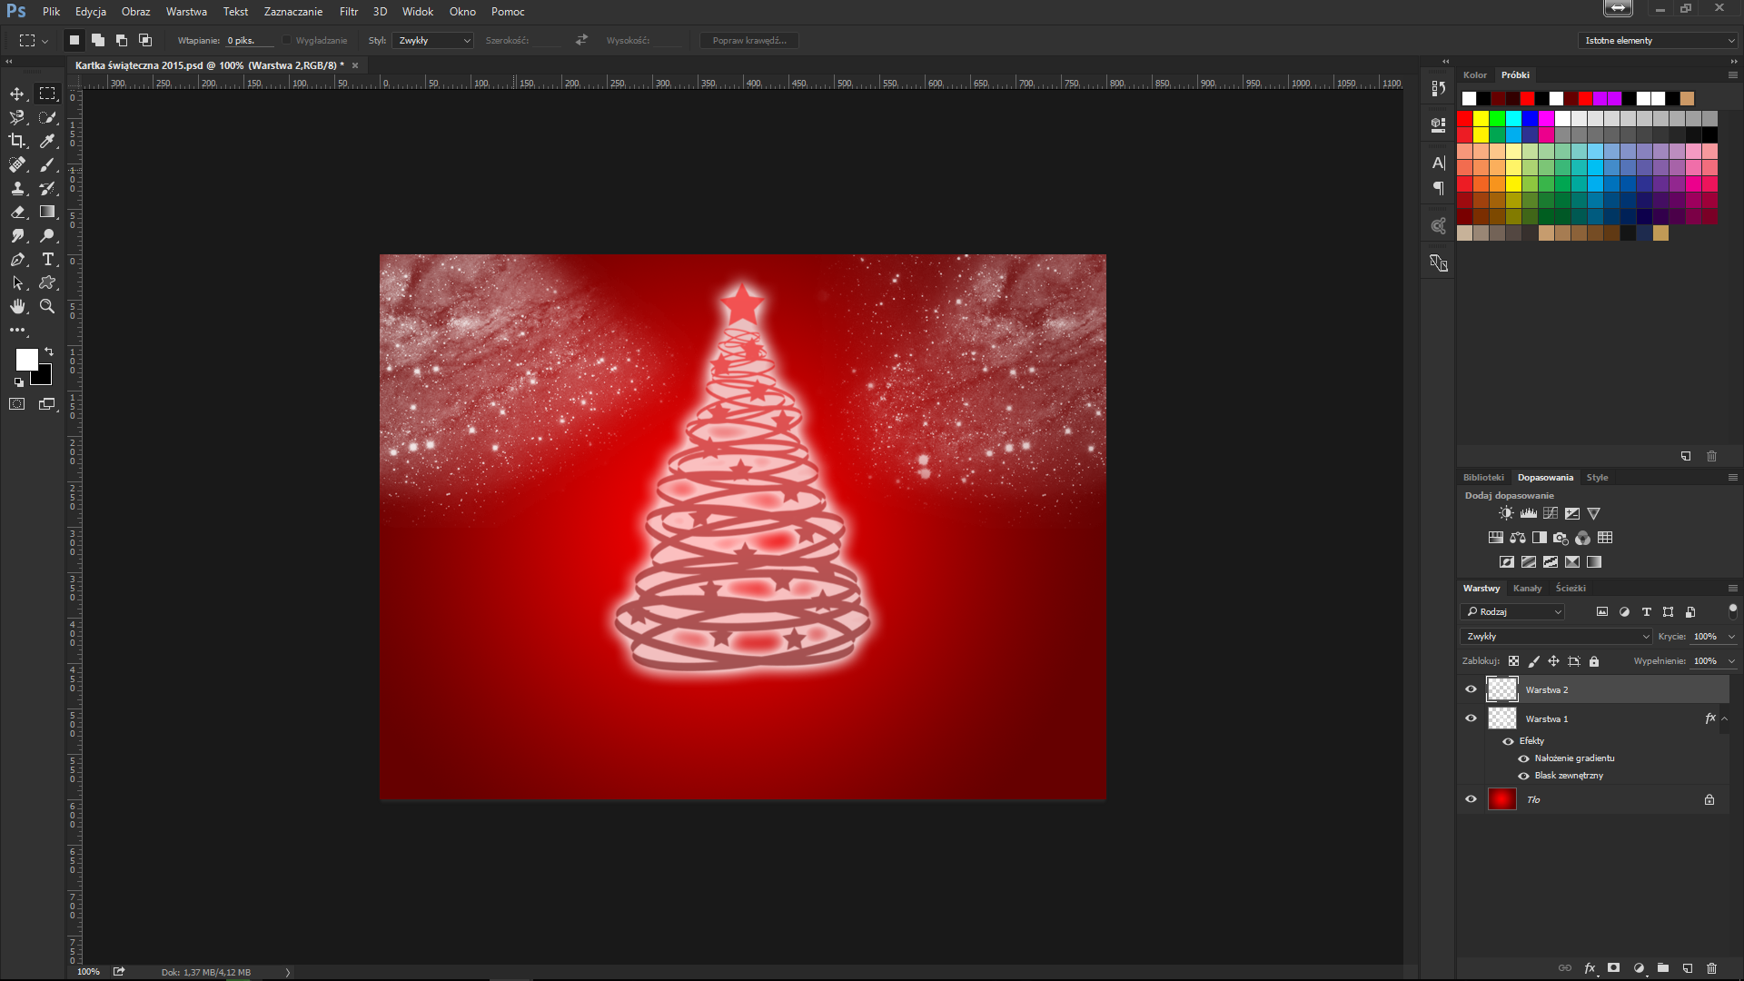Toggle Blask zewnętrzny effect visibility

tap(1523, 776)
